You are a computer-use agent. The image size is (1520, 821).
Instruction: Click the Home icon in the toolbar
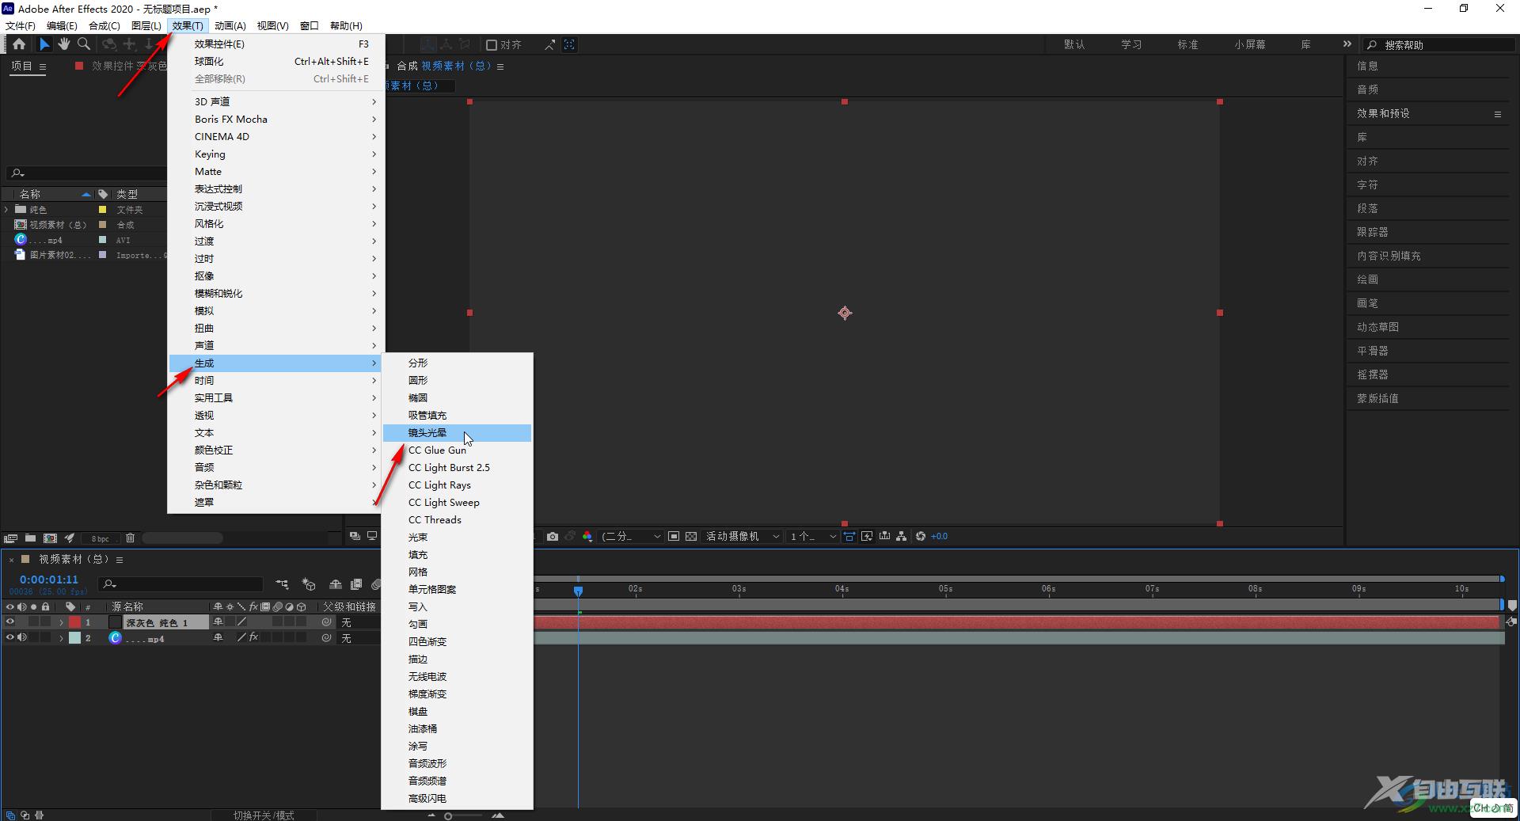coord(19,44)
